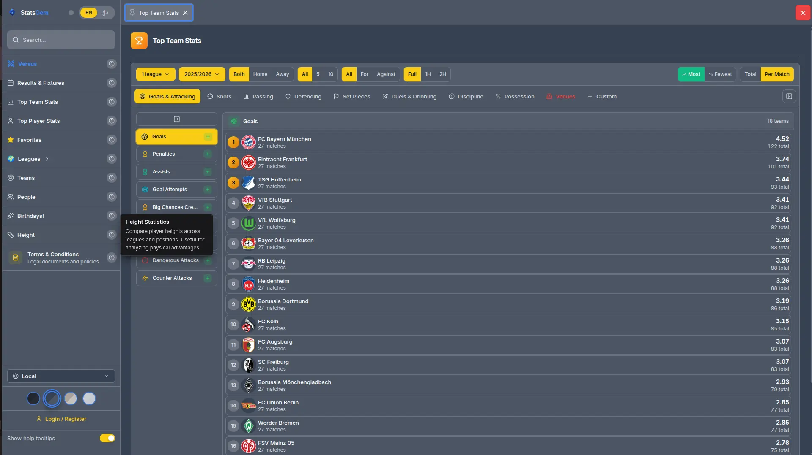Select the Big Chances Created stat
Viewport: 812px width, 455px height.
(177, 207)
